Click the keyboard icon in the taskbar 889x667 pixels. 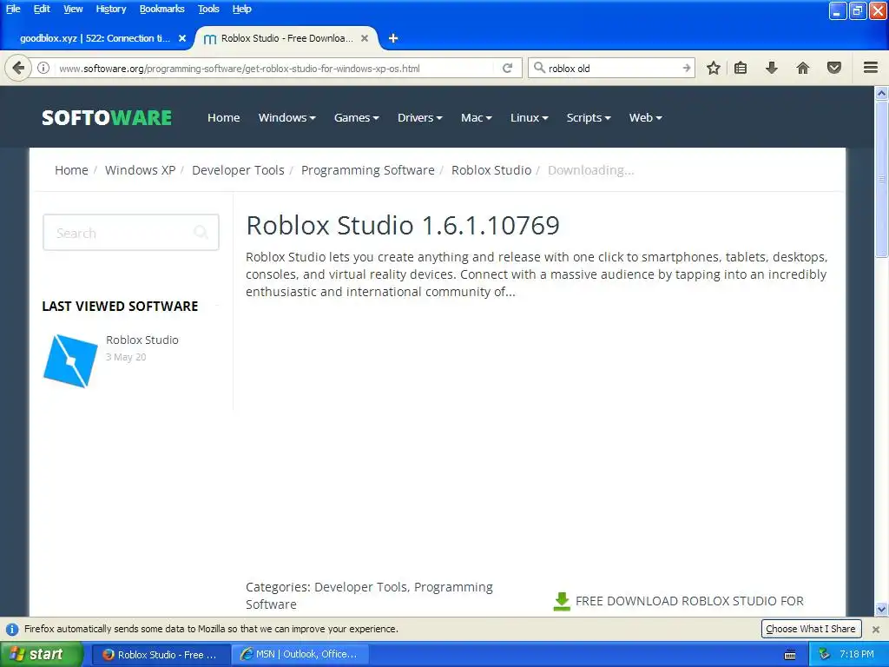[x=790, y=655]
